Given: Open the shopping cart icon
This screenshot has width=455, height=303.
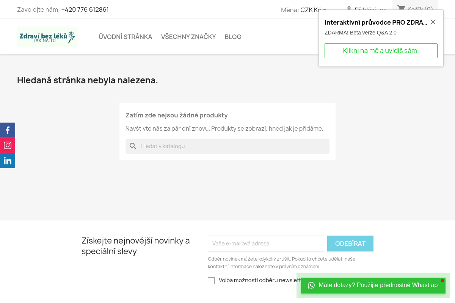Looking at the screenshot, I should tap(401, 9).
